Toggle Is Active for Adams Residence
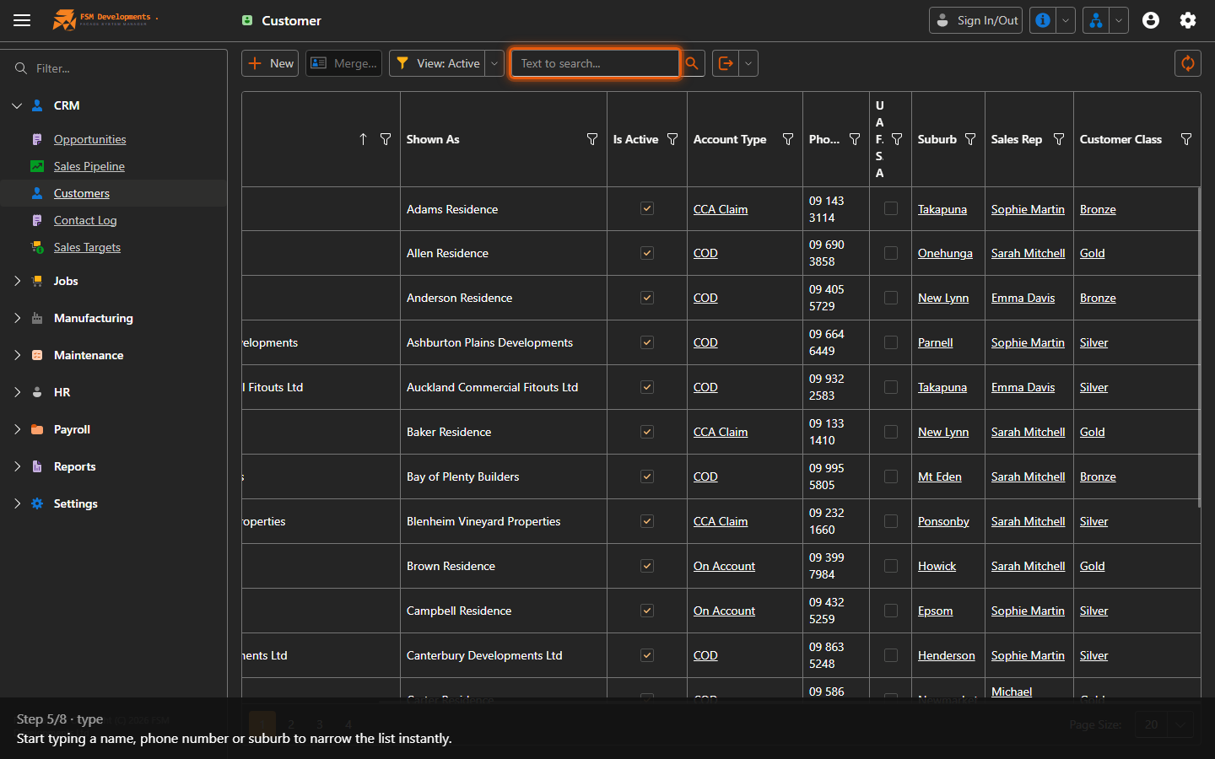This screenshot has height=759, width=1215. (647, 208)
